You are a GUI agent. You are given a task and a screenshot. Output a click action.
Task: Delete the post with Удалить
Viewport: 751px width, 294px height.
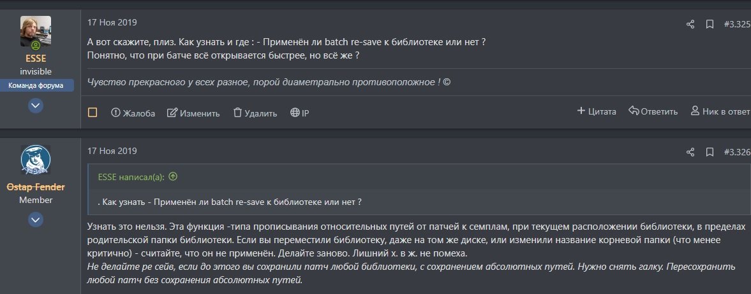tap(255, 113)
